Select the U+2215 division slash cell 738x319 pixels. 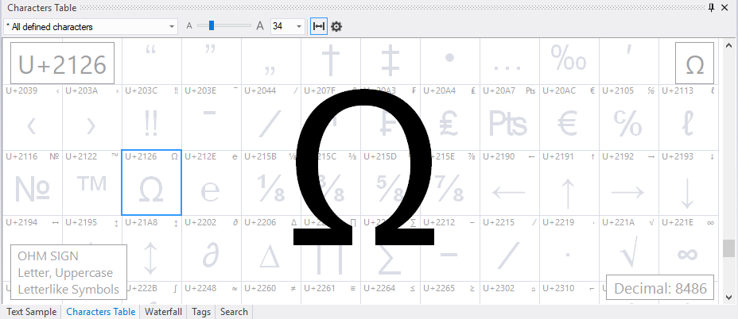(510, 248)
